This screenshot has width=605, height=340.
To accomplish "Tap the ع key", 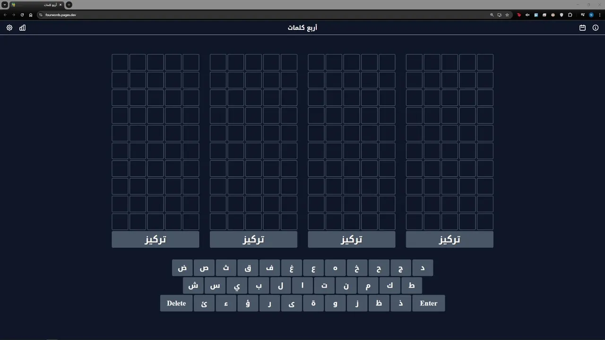I will pyautogui.click(x=313, y=268).
